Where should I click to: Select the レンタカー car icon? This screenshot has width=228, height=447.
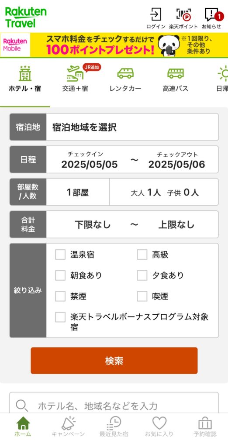click(x=125, y=73)
